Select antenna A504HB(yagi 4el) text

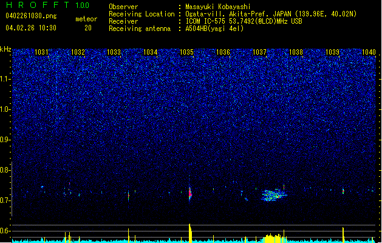coord(214,29)
